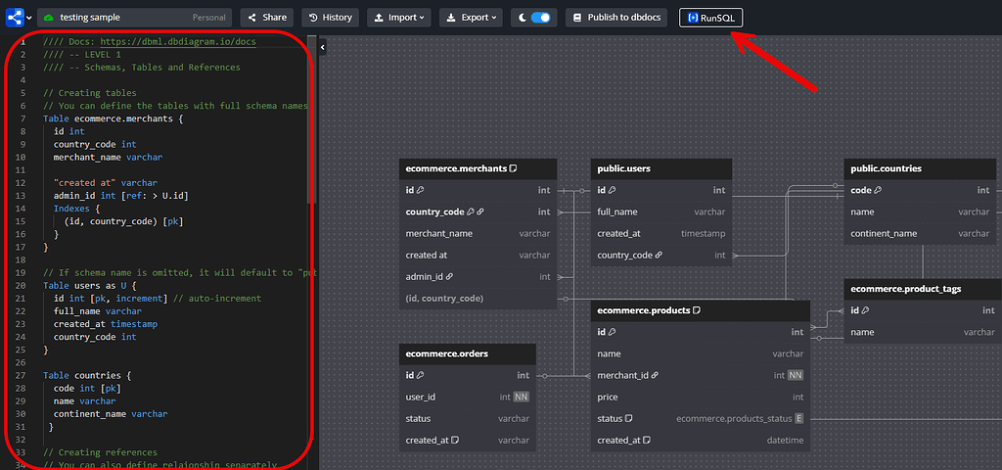Expand the Import dropdown menu
The image size is (1002, 470).
click(x=399, y=18)
